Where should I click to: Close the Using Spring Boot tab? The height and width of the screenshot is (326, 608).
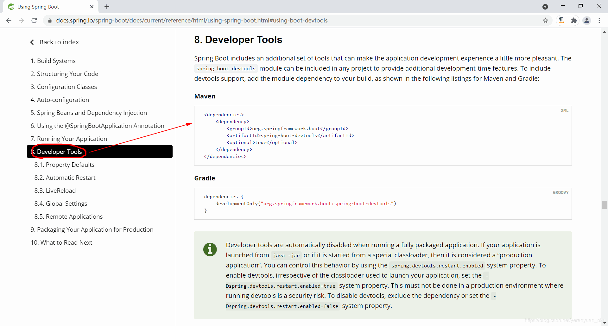point(92,7)
